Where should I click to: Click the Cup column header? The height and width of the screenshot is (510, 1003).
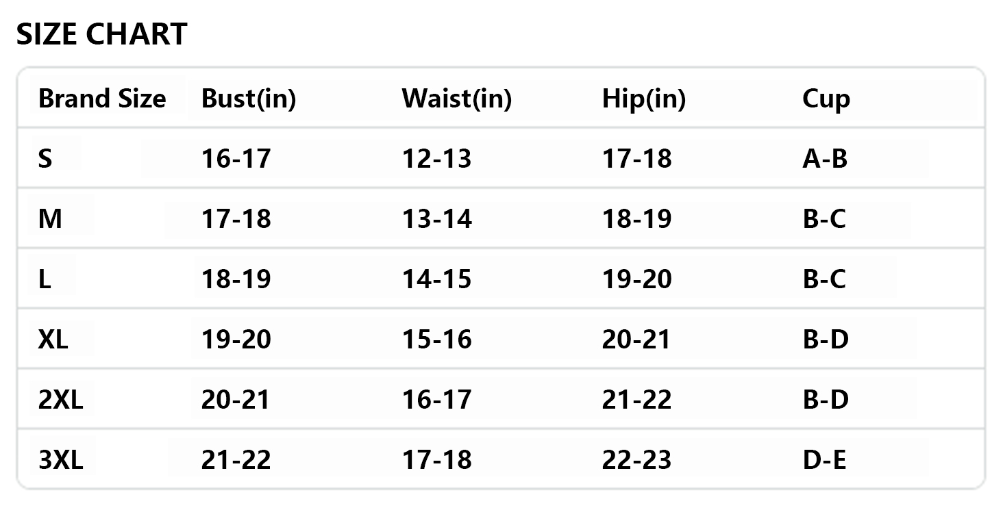(x=826, y=99)
